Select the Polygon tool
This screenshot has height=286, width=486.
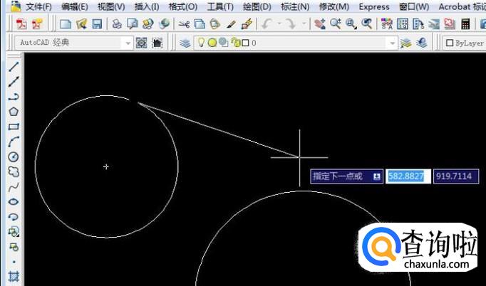[x=14, y=112]
